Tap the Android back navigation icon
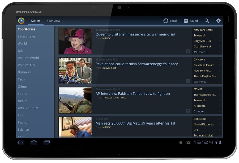The height and width of the screenshot is (163, 239). tap(21, 142)
